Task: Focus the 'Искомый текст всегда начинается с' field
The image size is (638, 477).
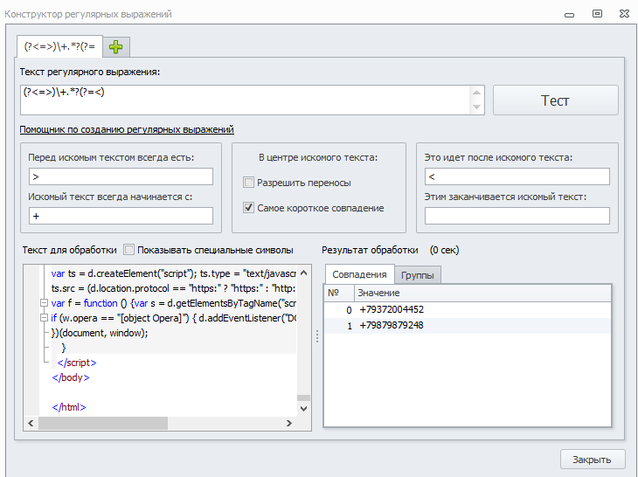Action: point(121,216)
